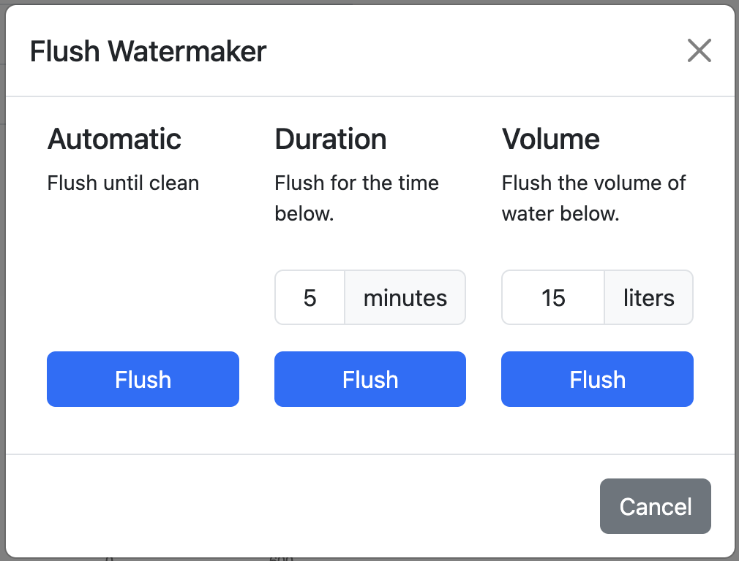Select the Volume section heading

click(x=550, y=139)
